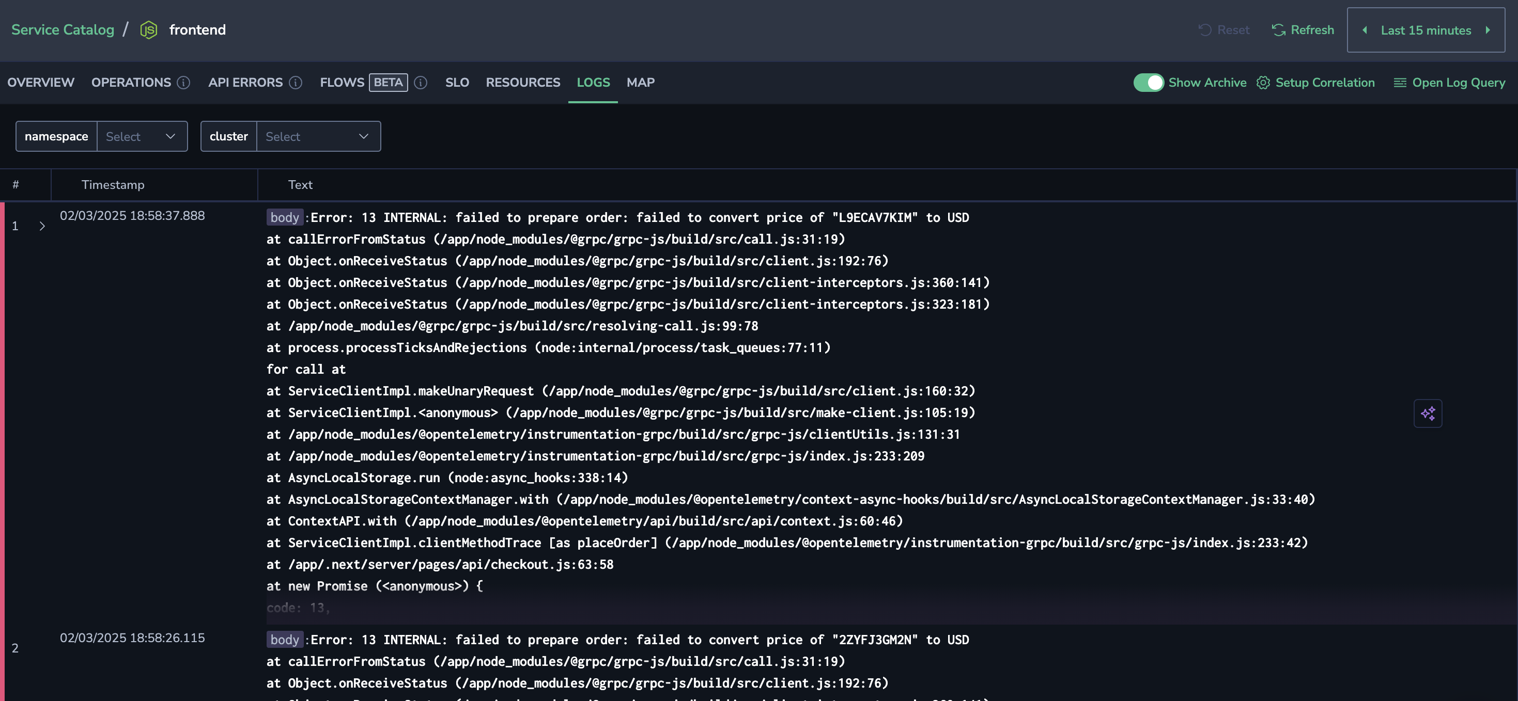Viewport: 1518px width, 701px height.
Task: Click error line mentioning "2ZYFJ3GM2N"
Action: pos(639,640)
